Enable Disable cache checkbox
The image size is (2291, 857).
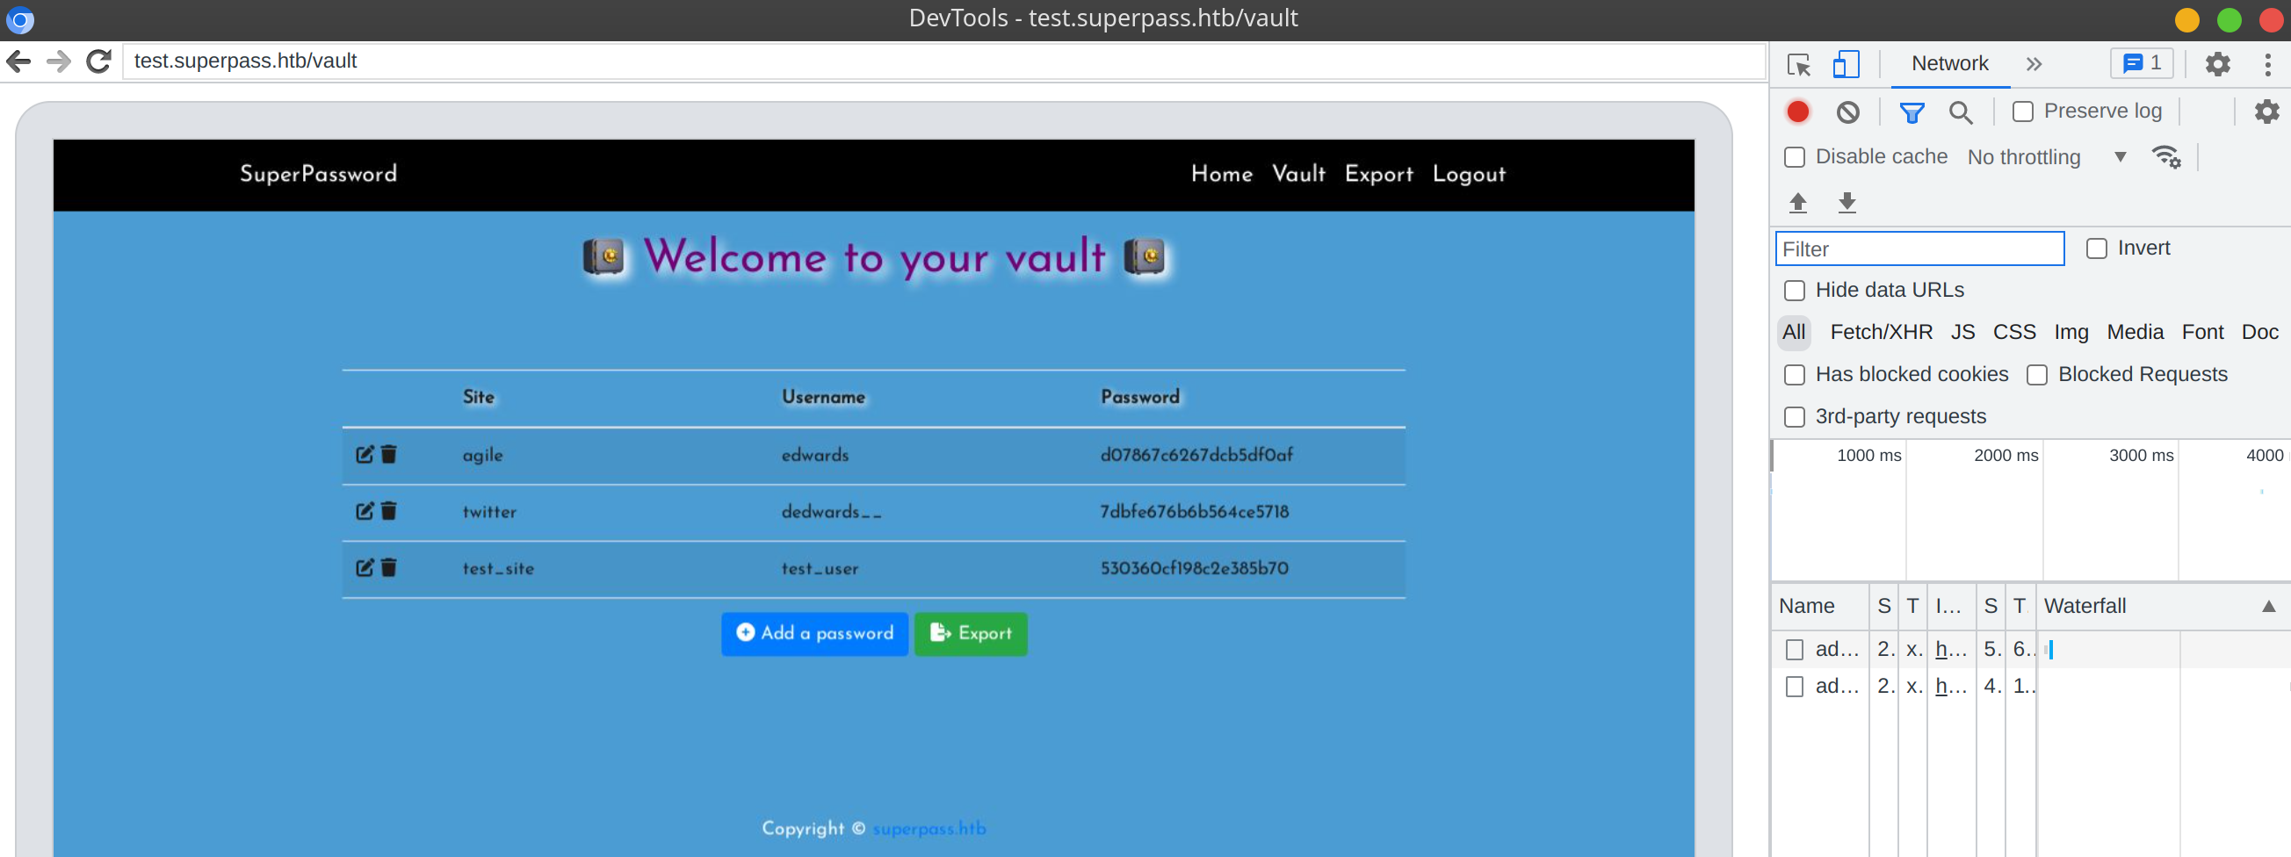[x=1795, y=157]
